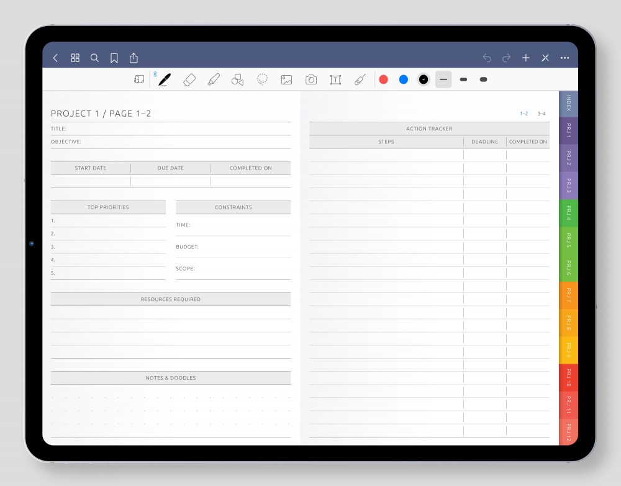This screenshot has height=486, width=621.
Task: Select the Eraser tool
Action: pos(189,79)
